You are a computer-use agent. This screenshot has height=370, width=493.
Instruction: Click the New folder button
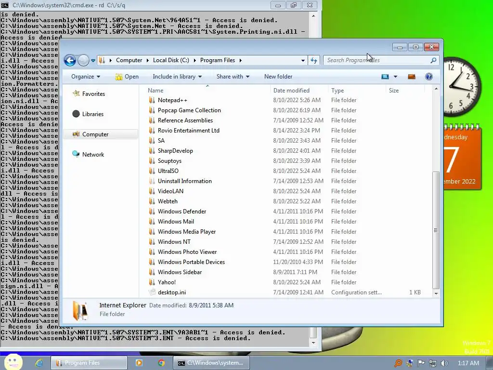(x=278, y=77)
